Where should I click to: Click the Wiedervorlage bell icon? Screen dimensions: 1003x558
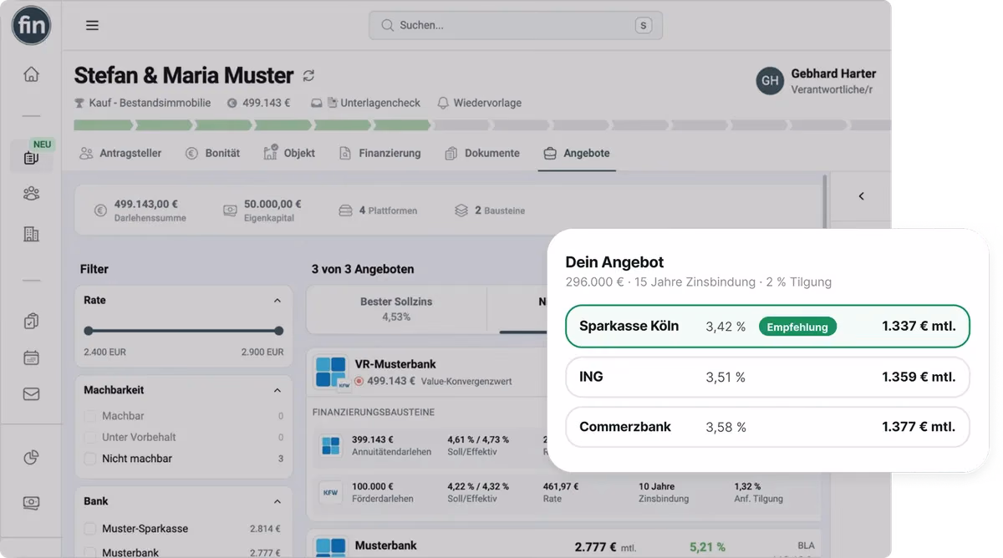pyautogui.click(x=442, y=103)
